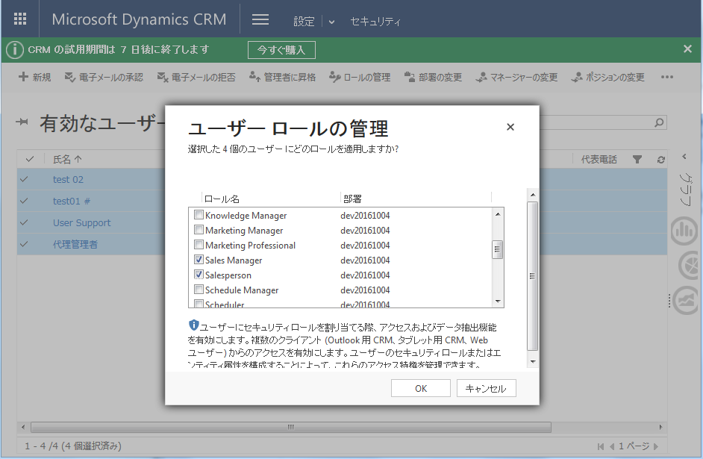Open the test 02 user link
Screen dimensions: 703x459
point(68,179)
